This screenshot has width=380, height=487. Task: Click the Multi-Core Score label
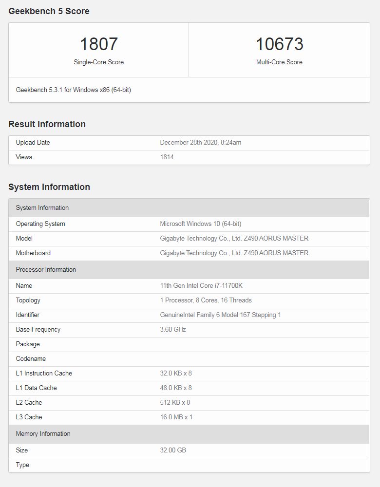pyautogui.click(x=279, y=62)
